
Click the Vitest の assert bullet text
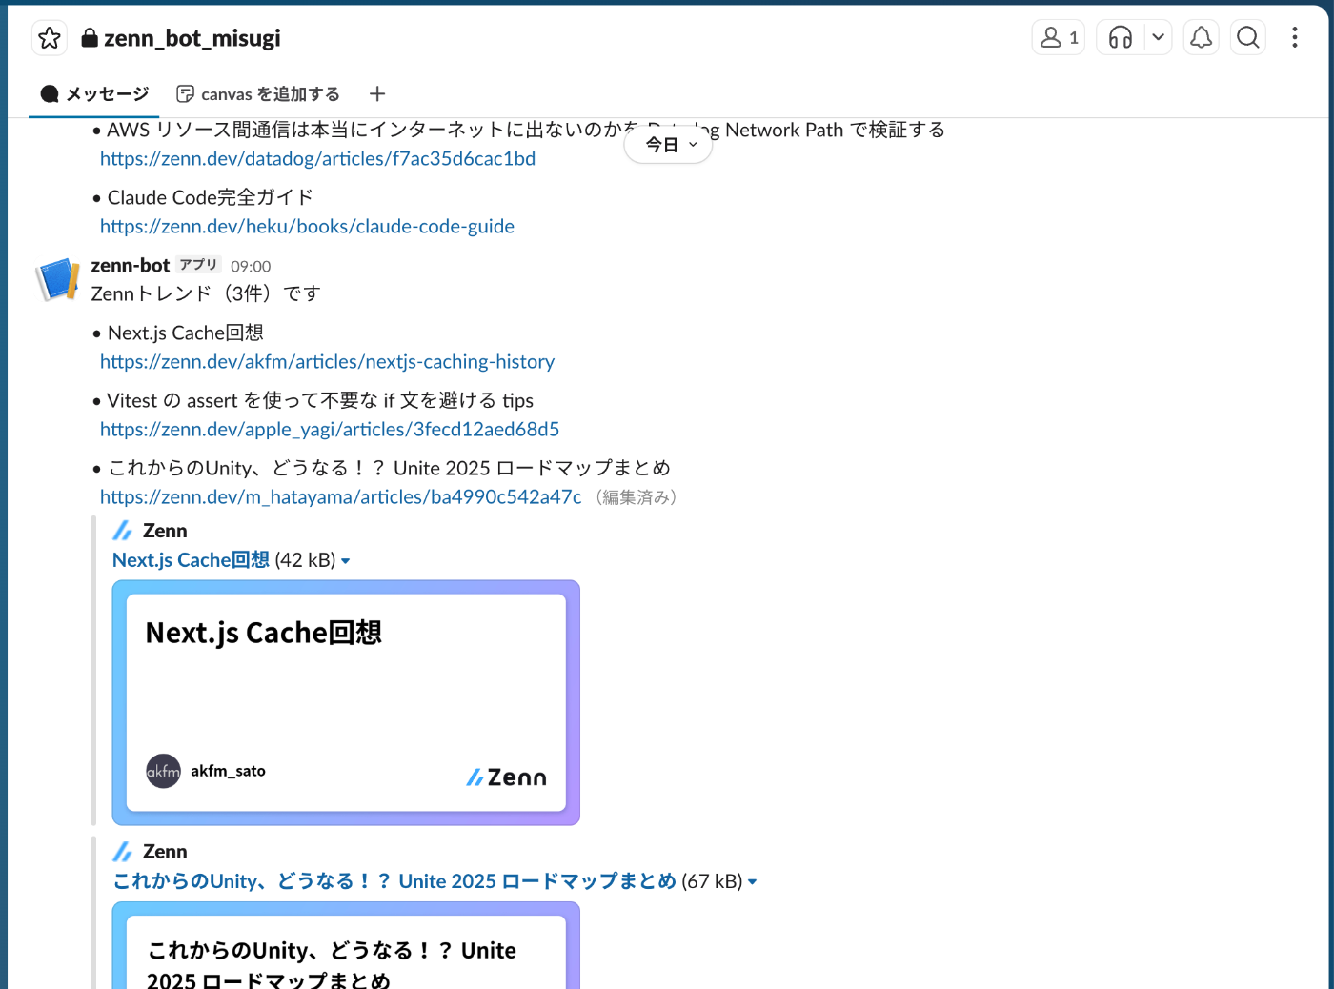pyautogui.click(x=320, y=400)
